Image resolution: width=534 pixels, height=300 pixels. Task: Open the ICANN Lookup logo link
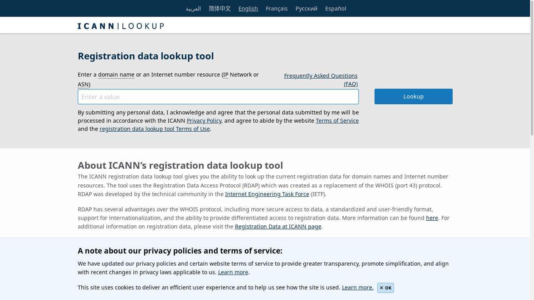[x=121, y=26]
